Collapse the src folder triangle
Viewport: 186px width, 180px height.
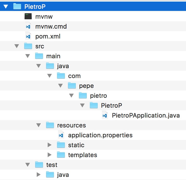tap(17, 46)
